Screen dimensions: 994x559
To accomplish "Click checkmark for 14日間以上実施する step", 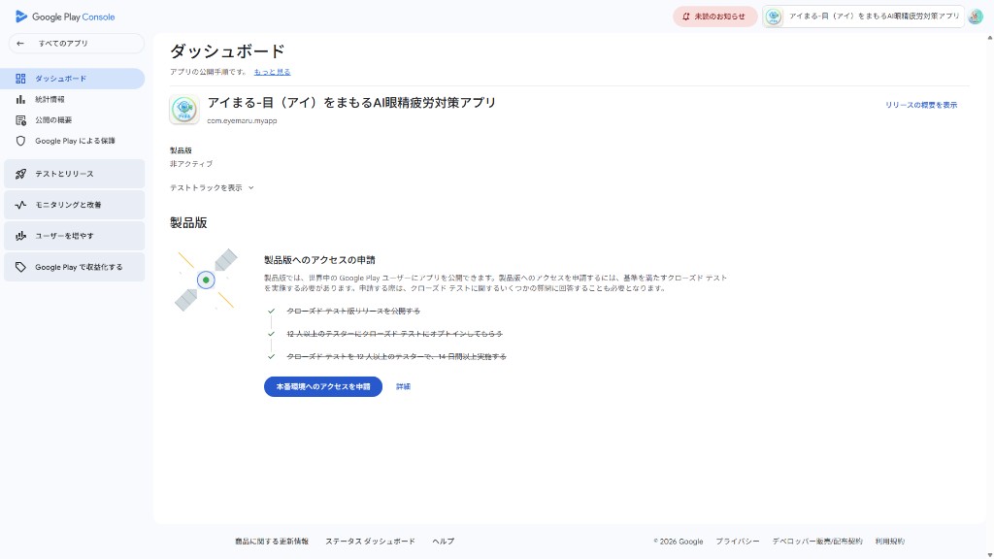I will click(x=272, y=357).
